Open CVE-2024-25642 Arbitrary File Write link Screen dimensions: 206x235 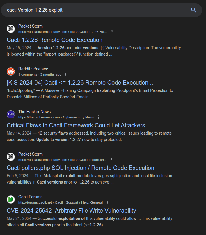[x=71, y=211]
